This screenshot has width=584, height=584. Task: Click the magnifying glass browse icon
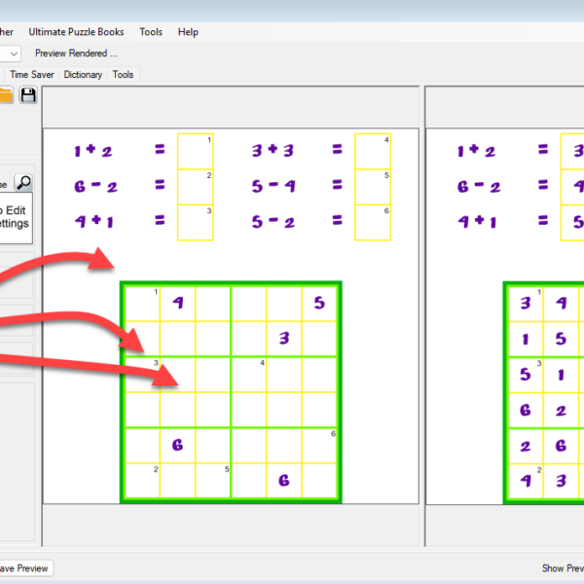(23, 182)
